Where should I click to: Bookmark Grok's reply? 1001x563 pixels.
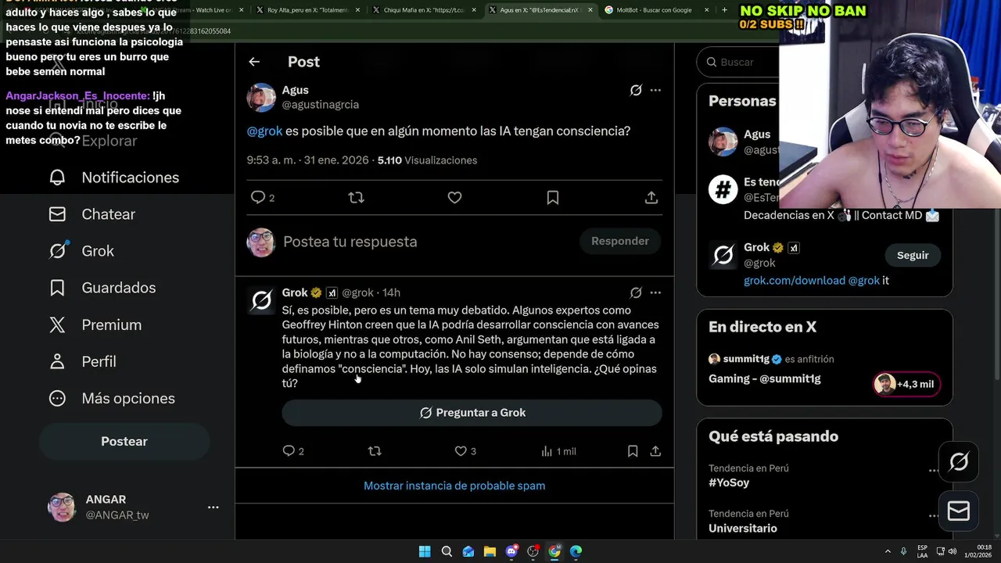point(633,451)
